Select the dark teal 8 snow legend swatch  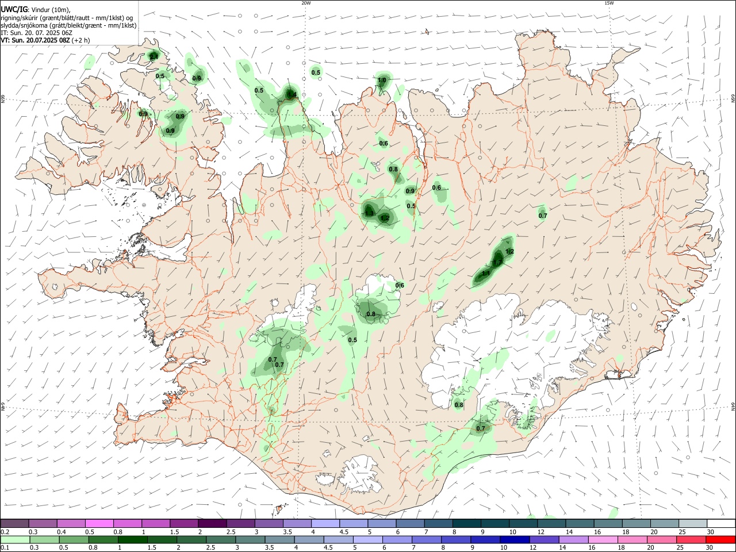466,524
